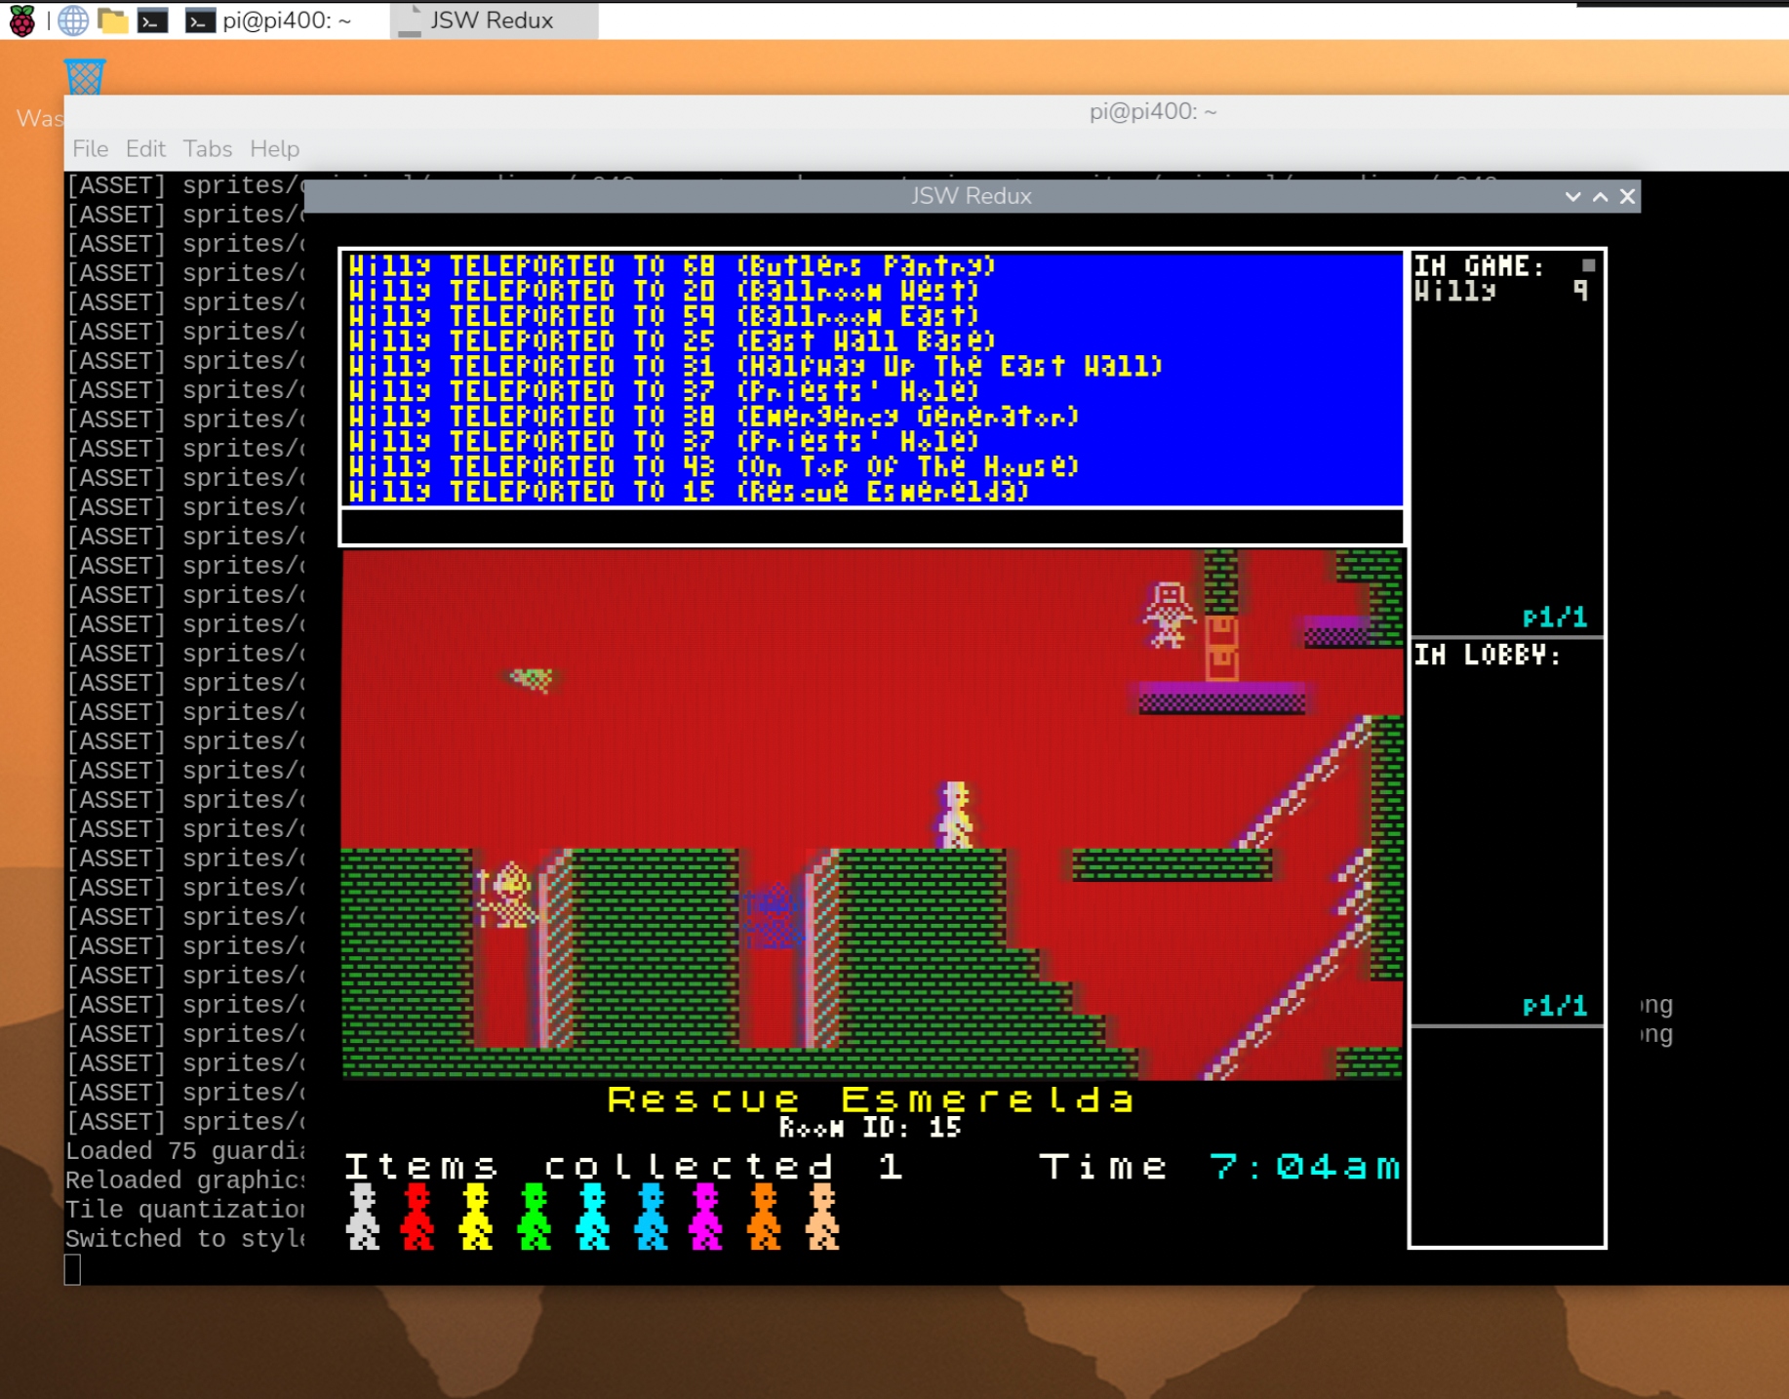Maximize the JSW Redux window

[1600, 196]
